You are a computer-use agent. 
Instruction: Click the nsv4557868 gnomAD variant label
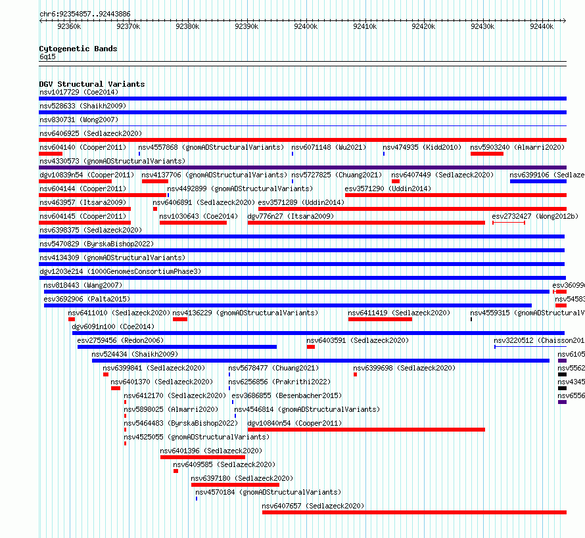tap(211, 147)
